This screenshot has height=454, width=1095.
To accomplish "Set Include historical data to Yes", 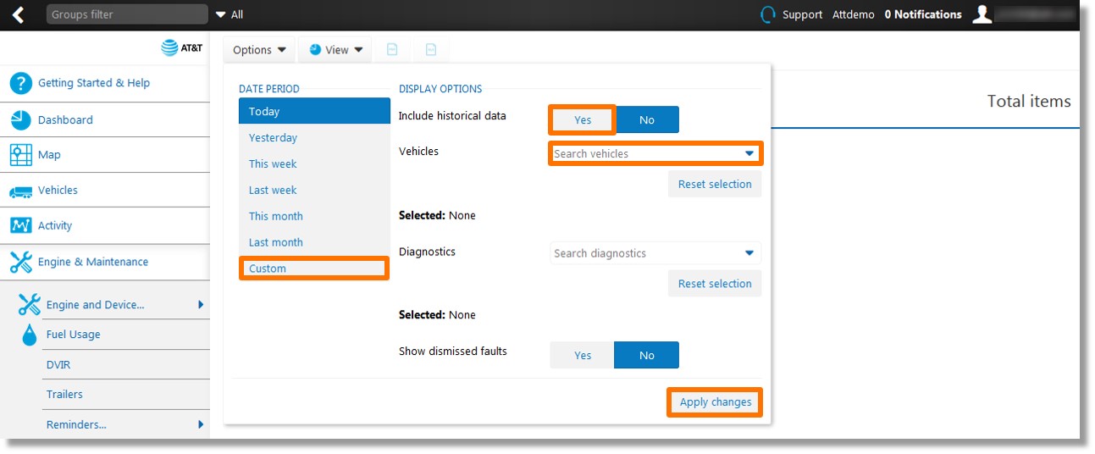I will click(x=583, y=119).
